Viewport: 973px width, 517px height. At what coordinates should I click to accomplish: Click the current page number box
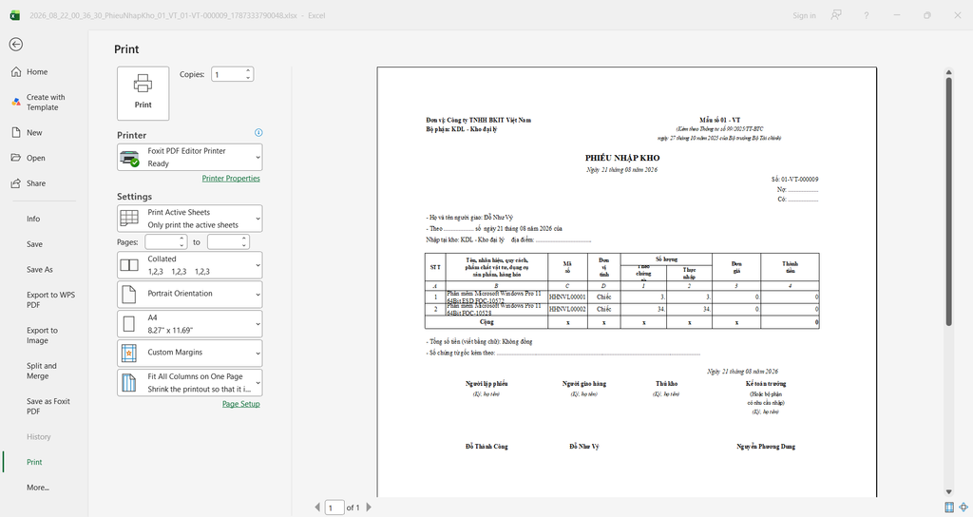click(x=334, y=507)
